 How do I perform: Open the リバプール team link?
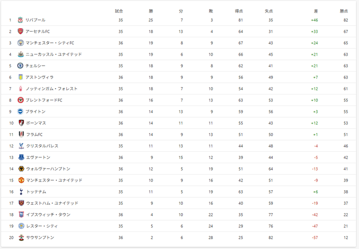click(x=35, y=20)
